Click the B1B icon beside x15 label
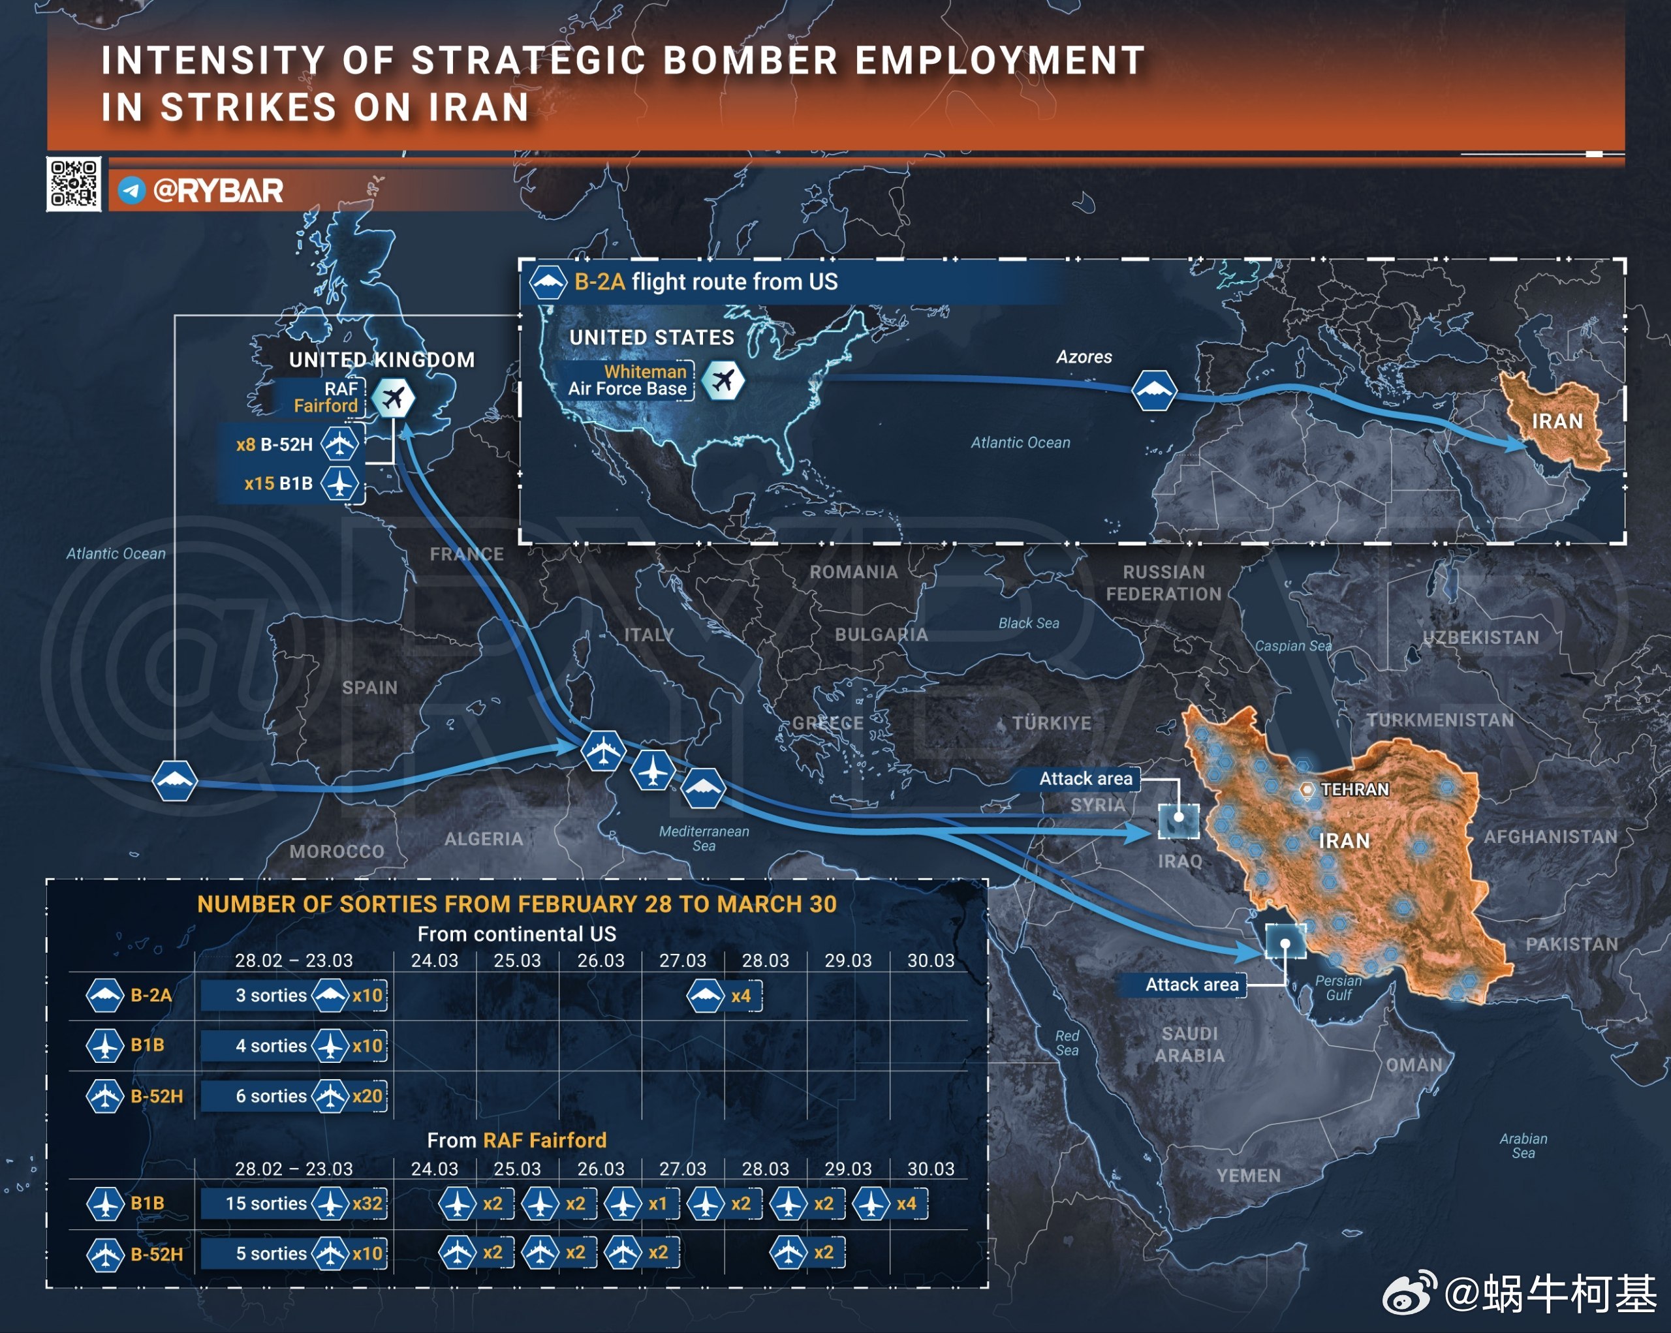Viewport: 1671px width, 1333px height. (x=339, y=484)
